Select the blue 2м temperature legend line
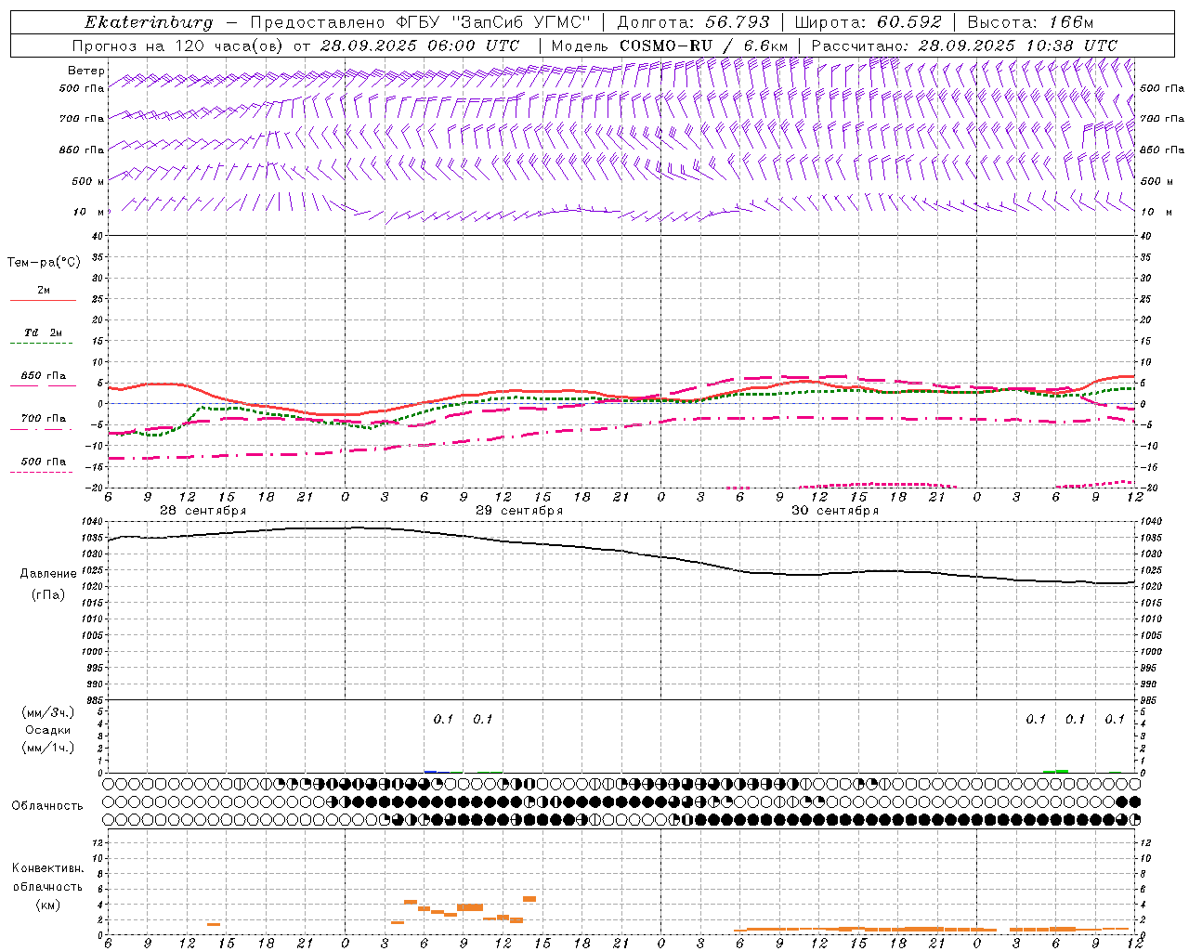This screenshot has height=951, width=1189. click(43, 300)
